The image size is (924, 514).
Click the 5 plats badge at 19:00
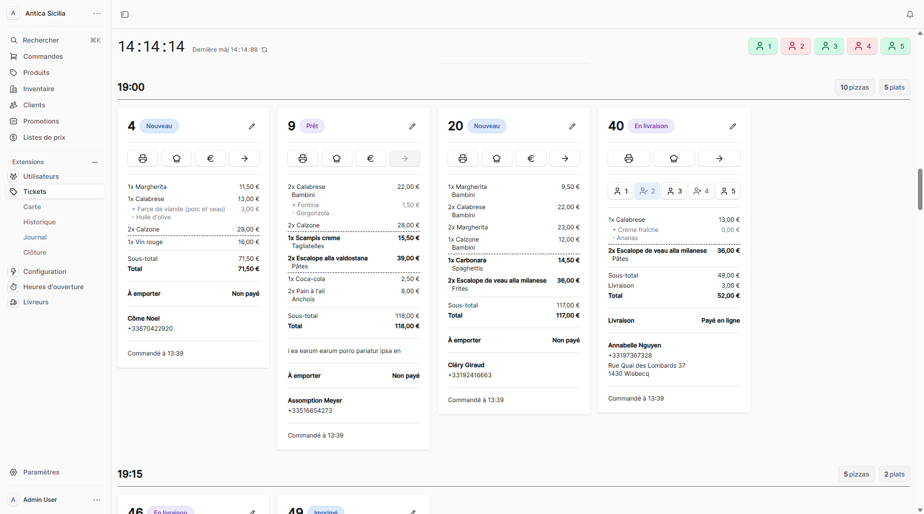click(894, 87)
